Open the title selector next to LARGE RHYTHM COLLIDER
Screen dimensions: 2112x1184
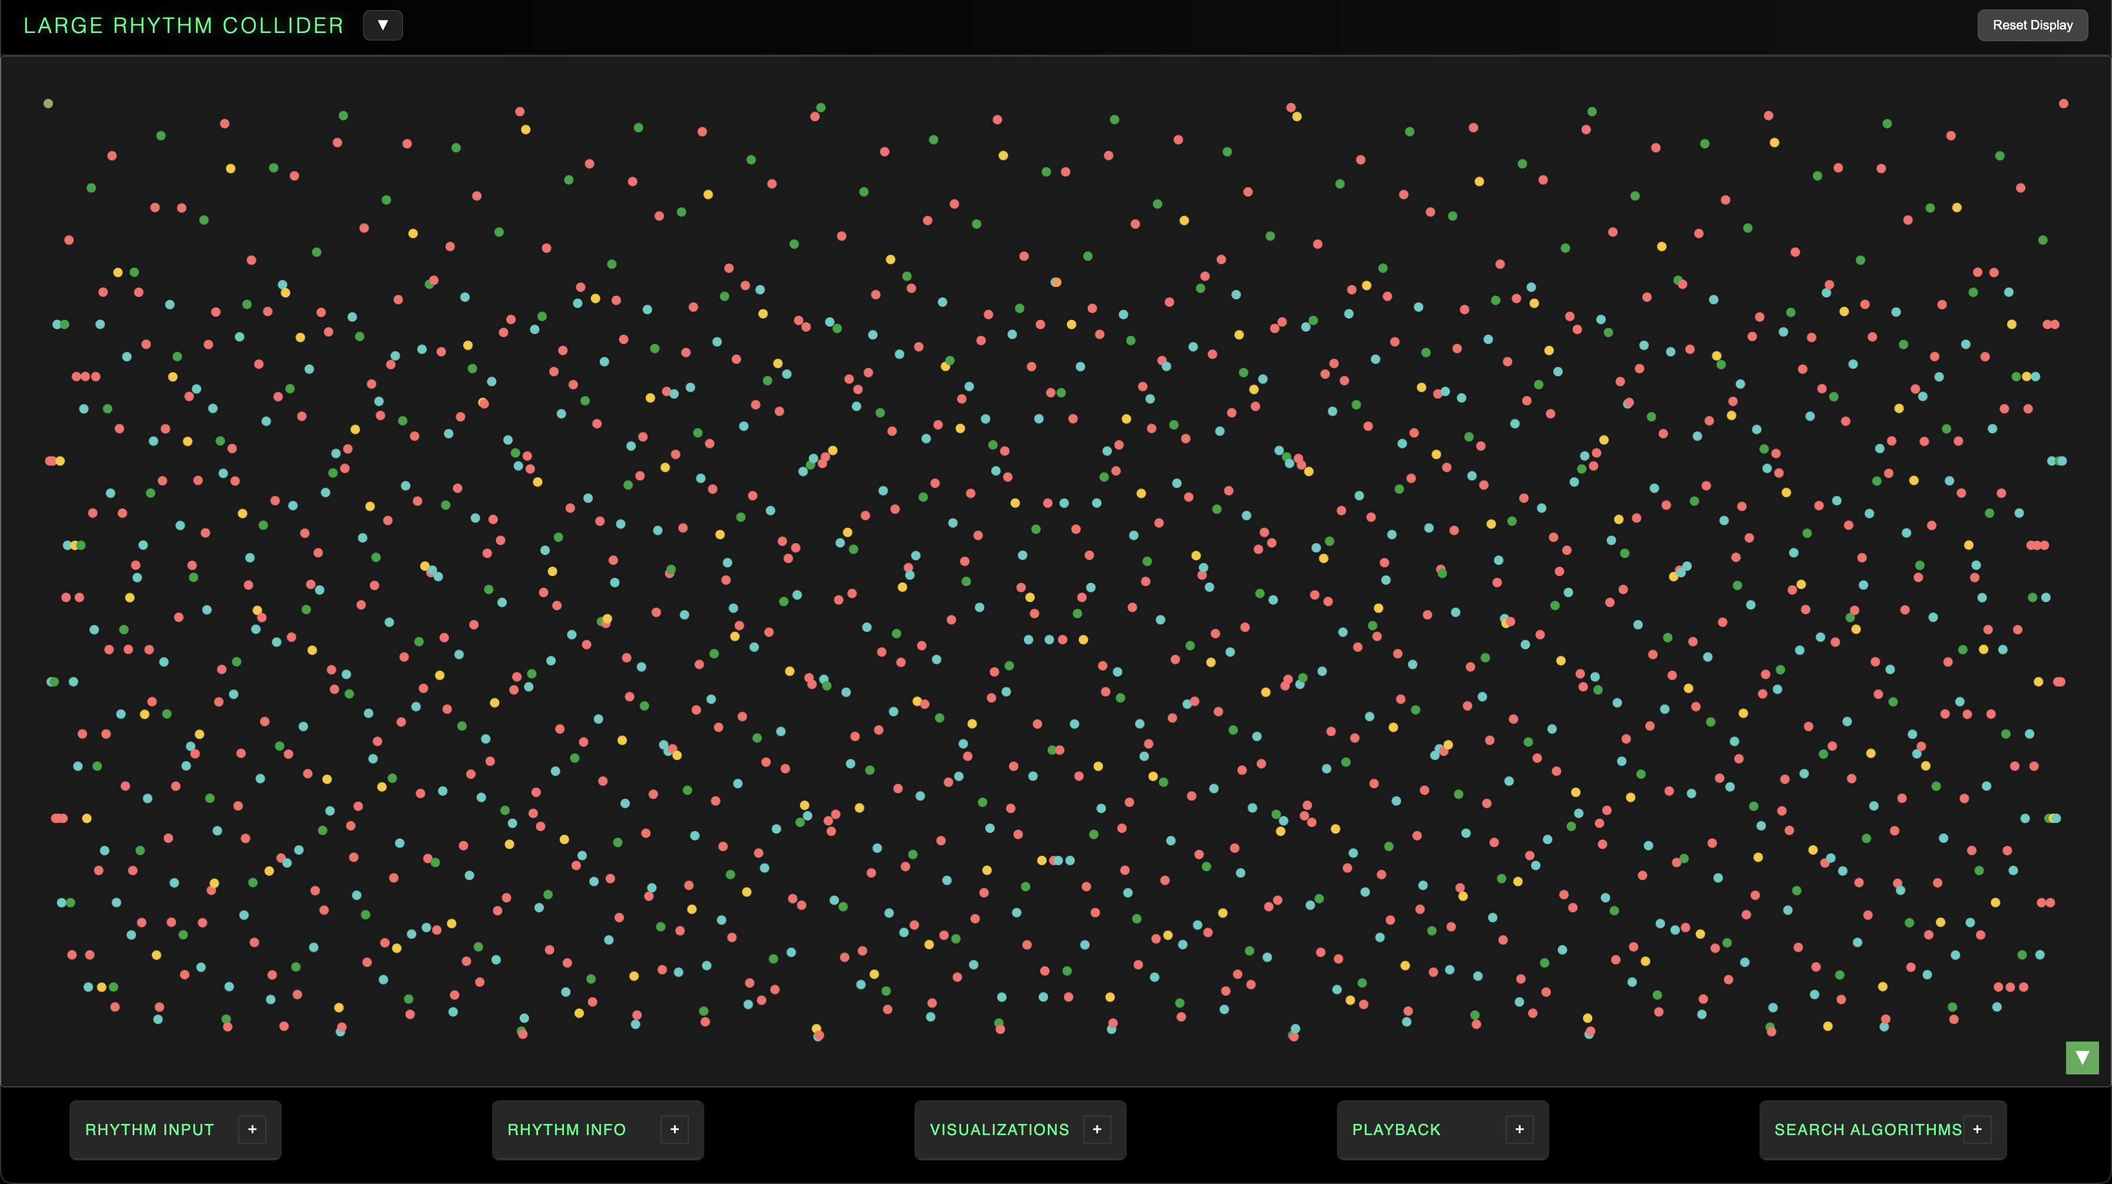click(x=383, y=25)
